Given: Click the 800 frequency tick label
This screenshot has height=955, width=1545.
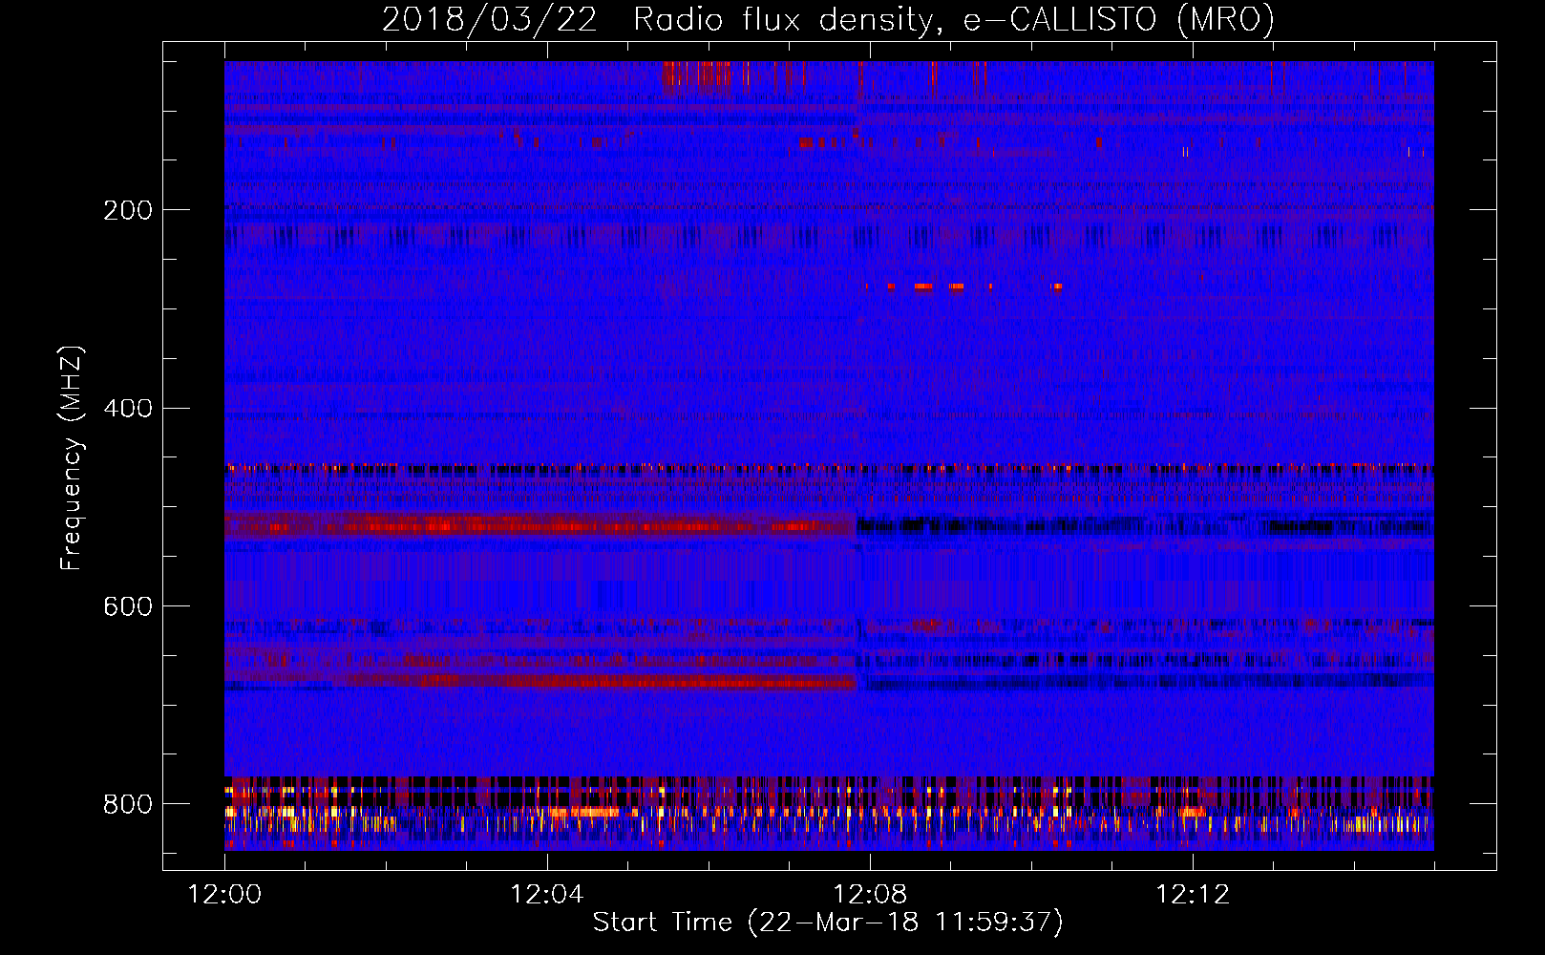Looking at the screenshot, I should point(128,804).
